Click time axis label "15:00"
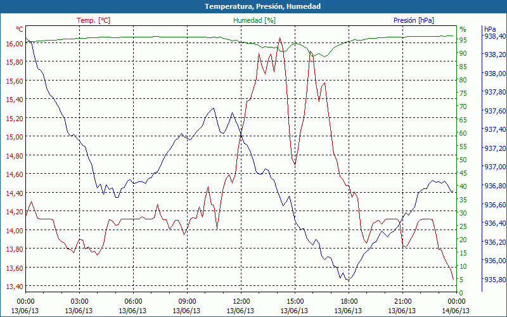Screen dimensions: 507x317 [295, 302]
